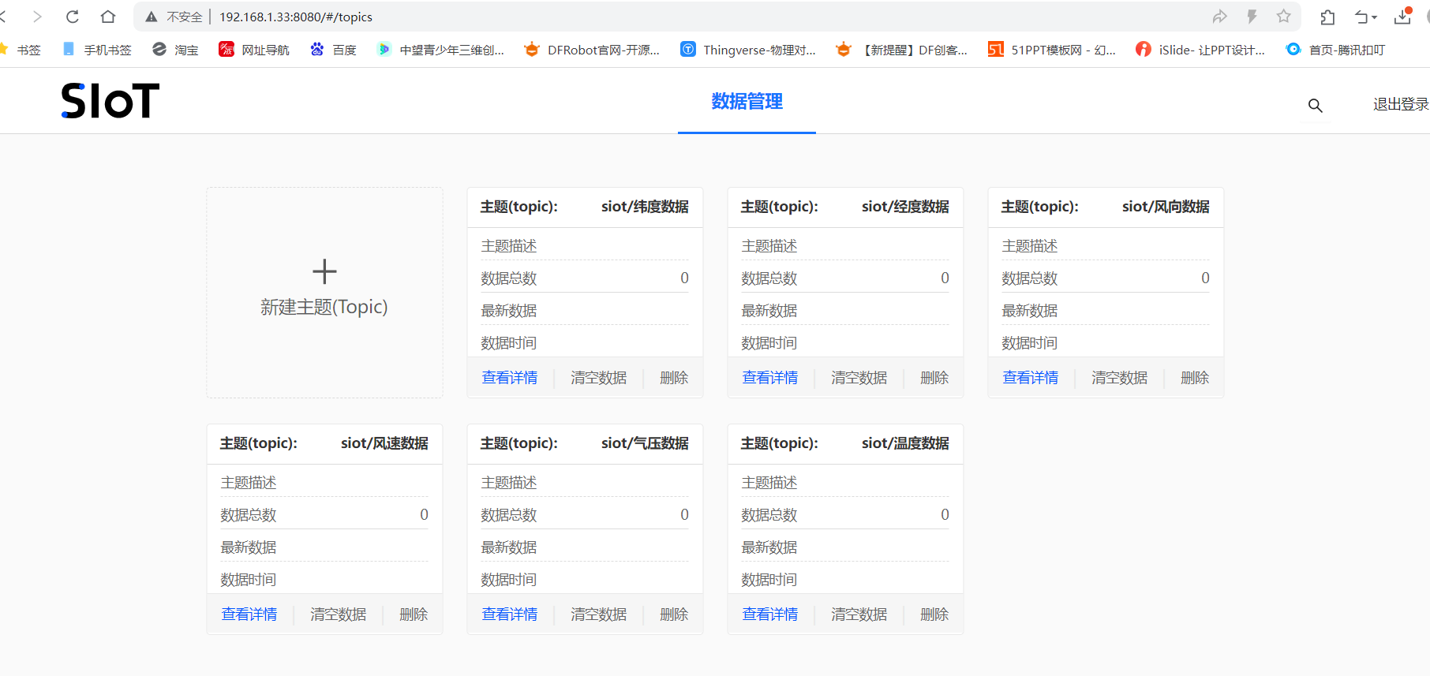View details of siot/纬度数据 topic

click(x=510, y=378)
